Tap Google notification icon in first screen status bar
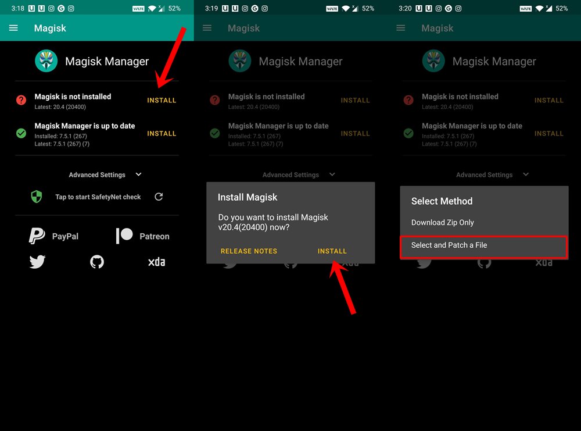 pyautogui.click(x=61, y=8)
